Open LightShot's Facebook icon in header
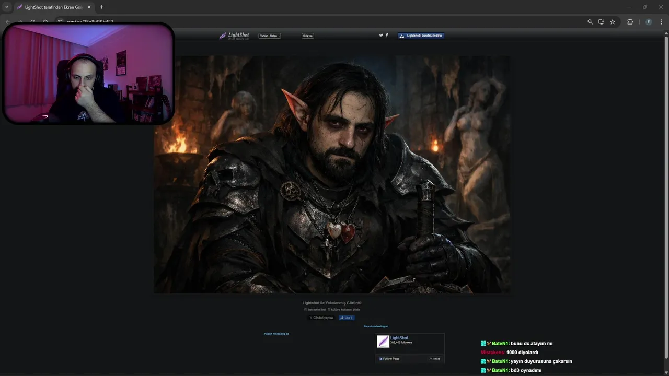The image size is (669, 376). pyautogui.click(x=387, y=35)
